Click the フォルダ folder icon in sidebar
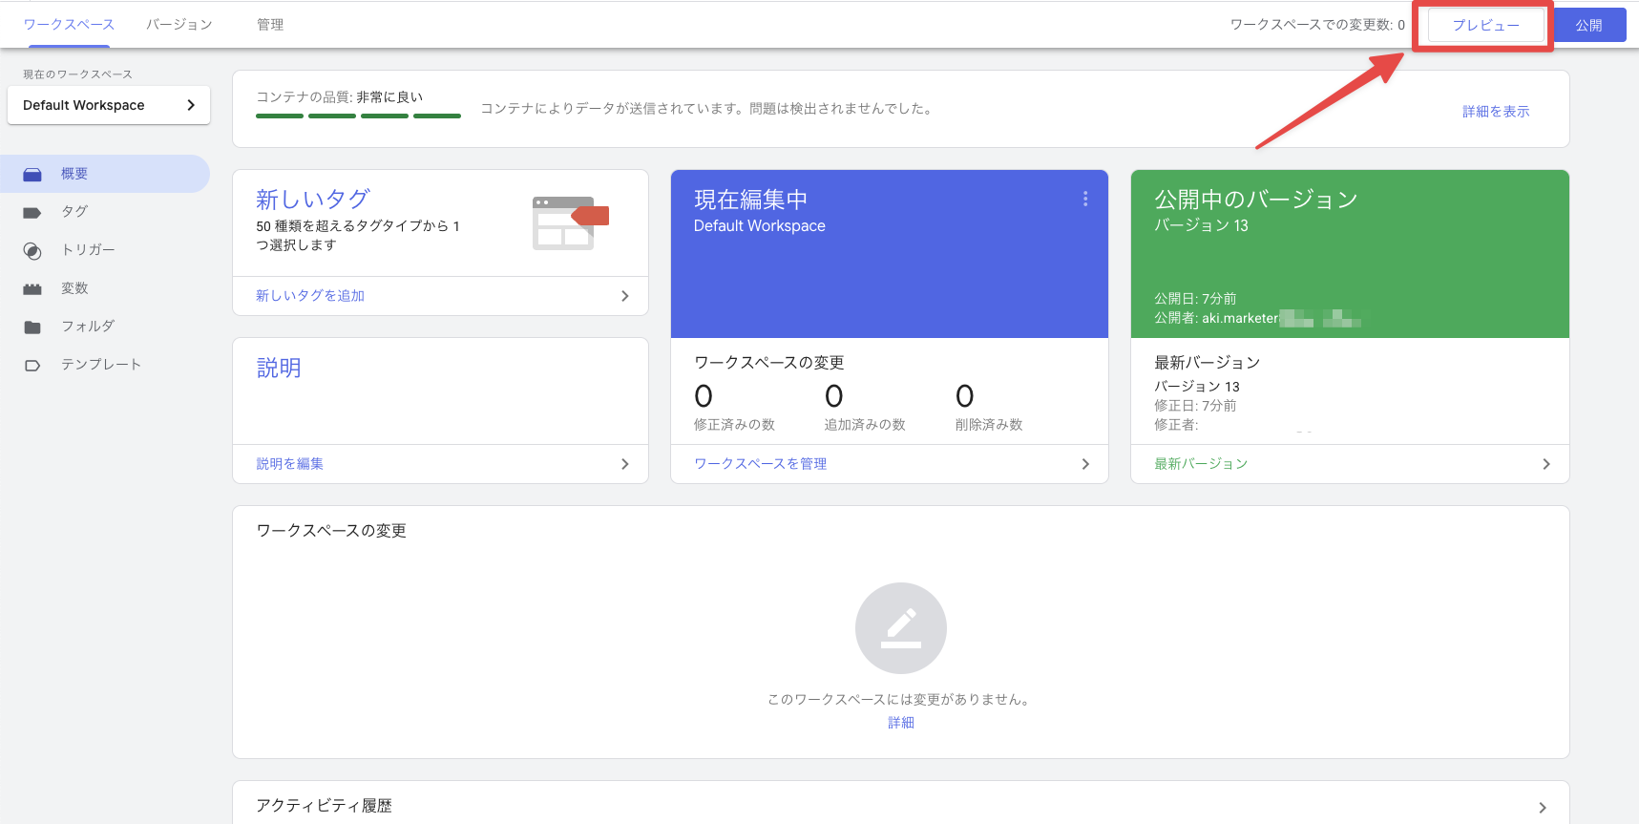 pos(32,327)
